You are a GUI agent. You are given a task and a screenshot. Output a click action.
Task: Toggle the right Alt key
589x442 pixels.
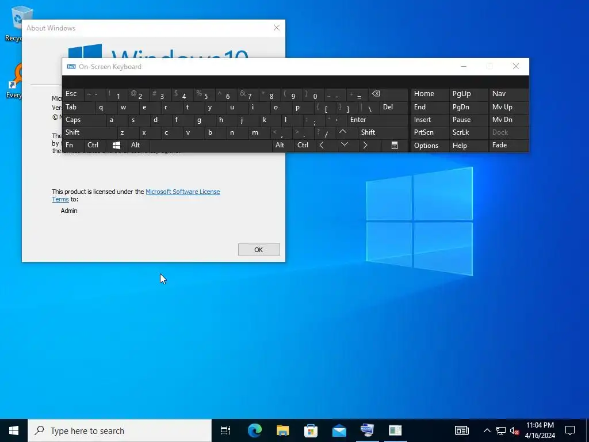coord(283,146)
